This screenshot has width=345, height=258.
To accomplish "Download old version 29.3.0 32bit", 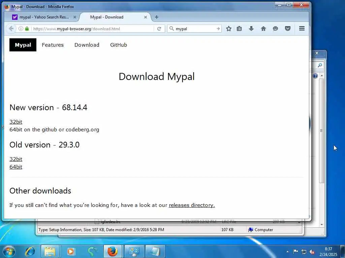I will point(16,159).
